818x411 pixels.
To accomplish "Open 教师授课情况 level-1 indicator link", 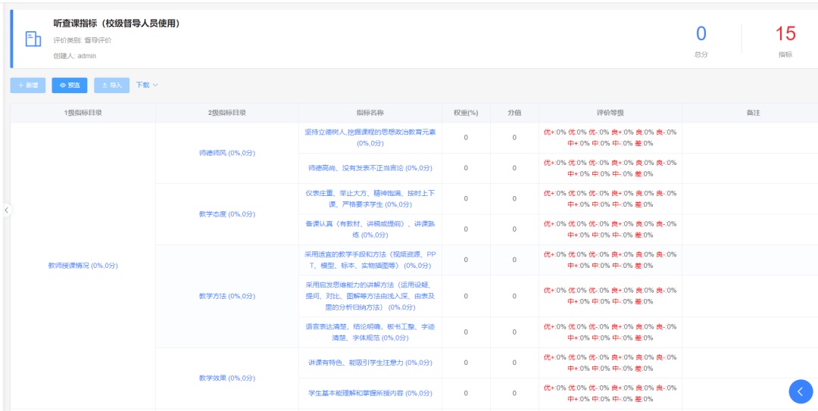I will (83, 266).
